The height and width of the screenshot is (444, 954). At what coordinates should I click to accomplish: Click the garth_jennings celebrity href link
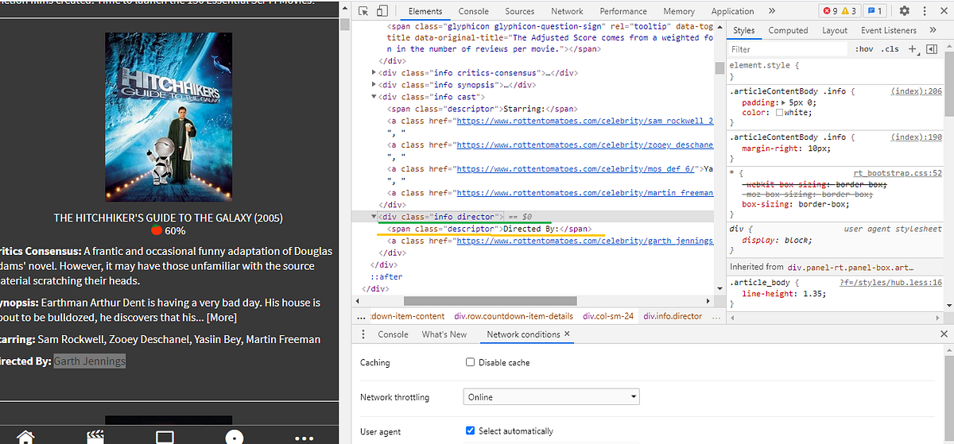(x=584, y=241)
